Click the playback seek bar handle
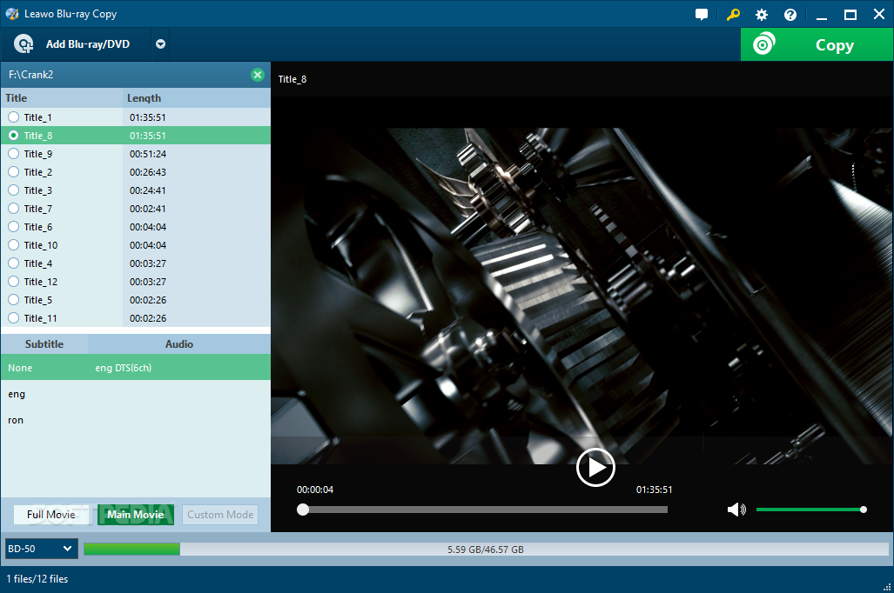The height and width of the screenshot is (593, 894). (x=303, y=510)
